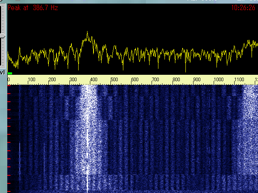Click the 300 Hz tick on the scale

point(73,80)
